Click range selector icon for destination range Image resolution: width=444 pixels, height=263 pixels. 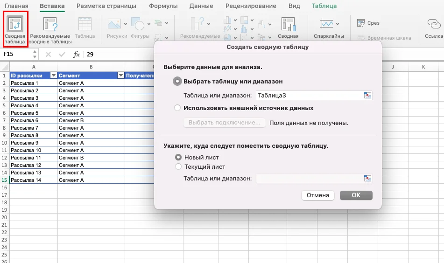[367, 178]
